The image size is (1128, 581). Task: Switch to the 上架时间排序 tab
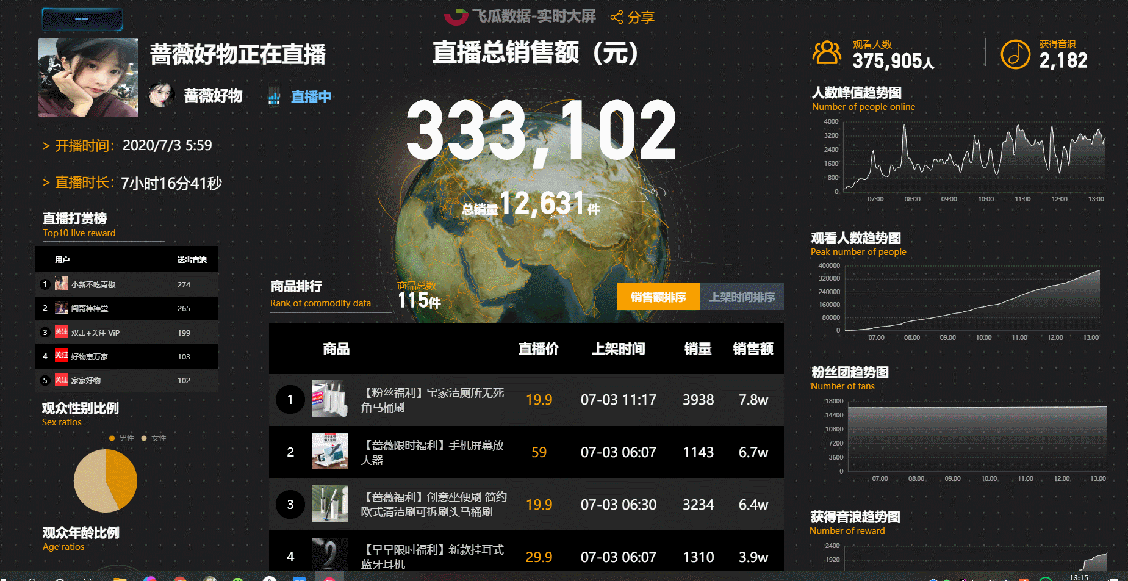pos(741,297)
